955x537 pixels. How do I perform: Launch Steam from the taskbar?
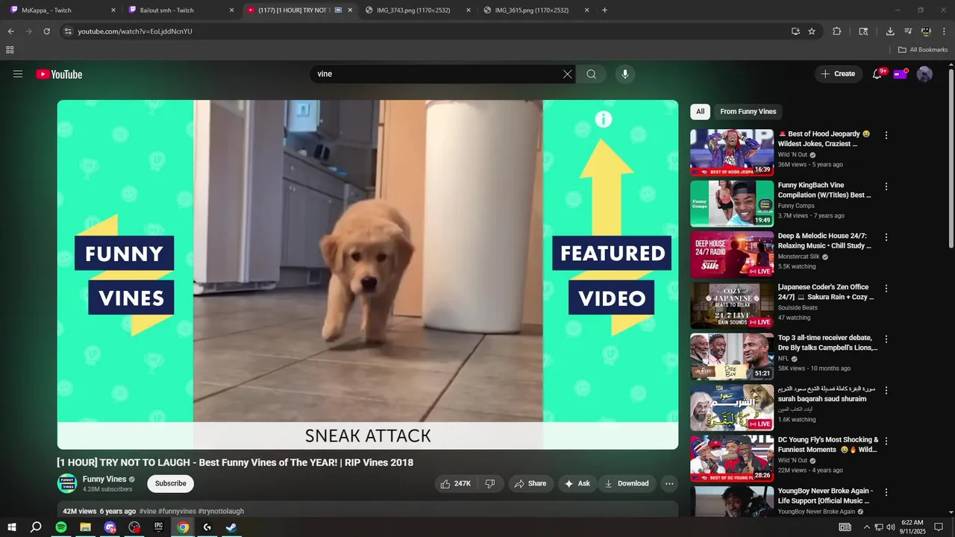pos(231,527)
